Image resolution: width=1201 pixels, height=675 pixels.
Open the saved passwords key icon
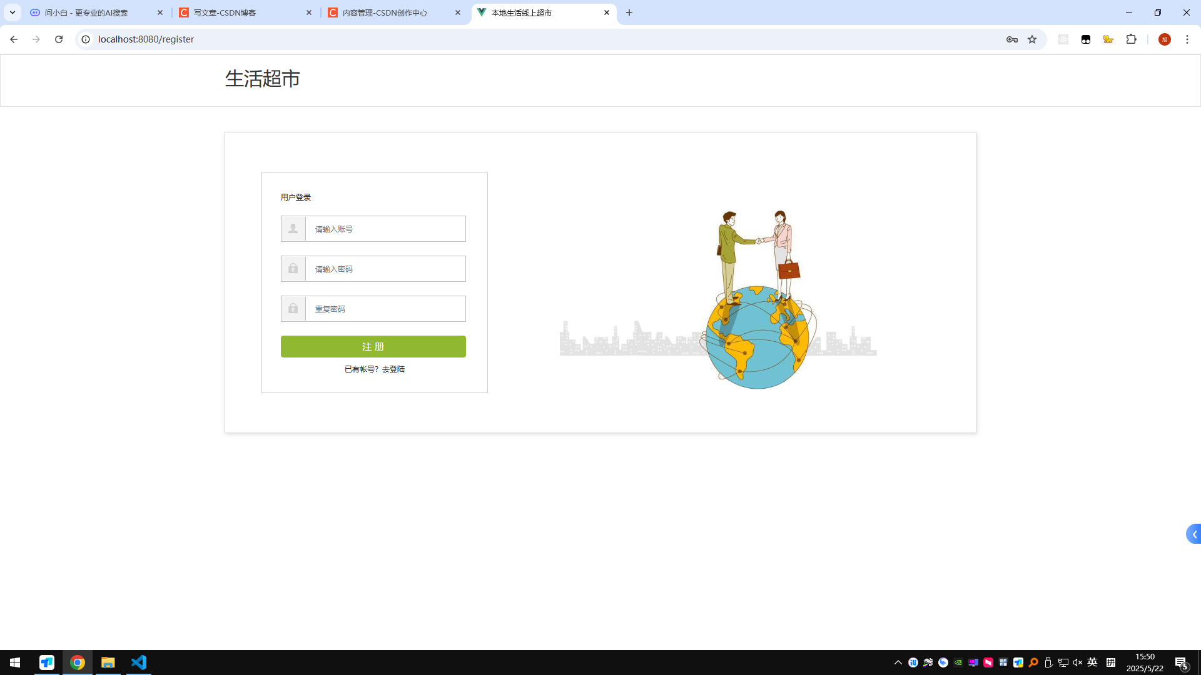pyautogui.click(x=1011, y=39)
